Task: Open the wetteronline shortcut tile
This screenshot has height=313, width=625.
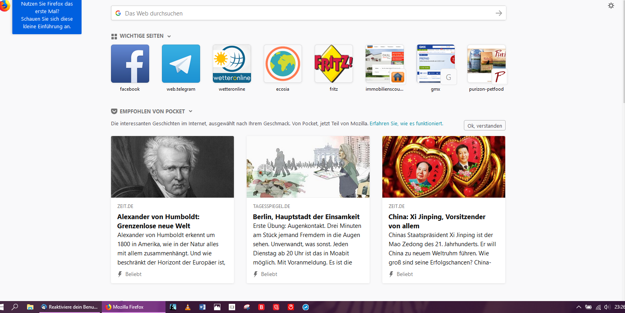Action: point(232,64)
